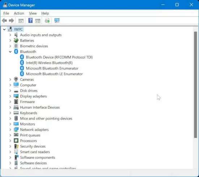Click the Bluetooth category icon
Viewport: 199px width, 177px height.
point(16,51)
